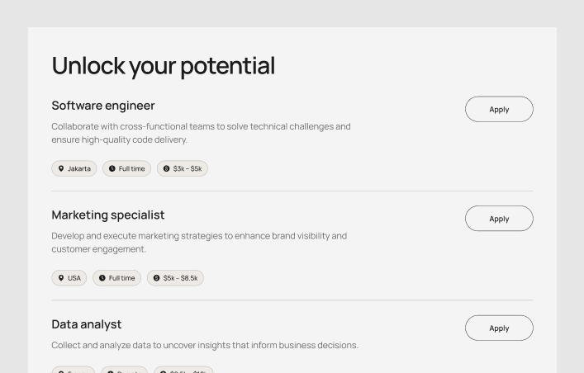Click the Marketing specialist job description text
This screenshot has width=584, height=373.
point(199,243)
